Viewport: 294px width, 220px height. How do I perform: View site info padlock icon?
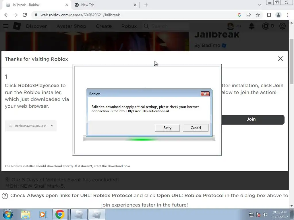(x=36, y=15)
